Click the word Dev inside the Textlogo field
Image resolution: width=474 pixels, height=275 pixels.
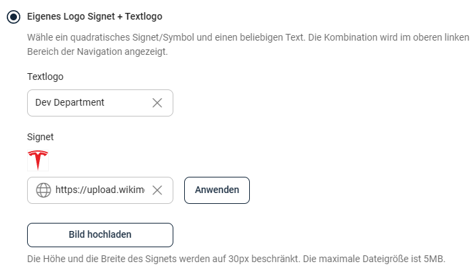coord(43,102)
